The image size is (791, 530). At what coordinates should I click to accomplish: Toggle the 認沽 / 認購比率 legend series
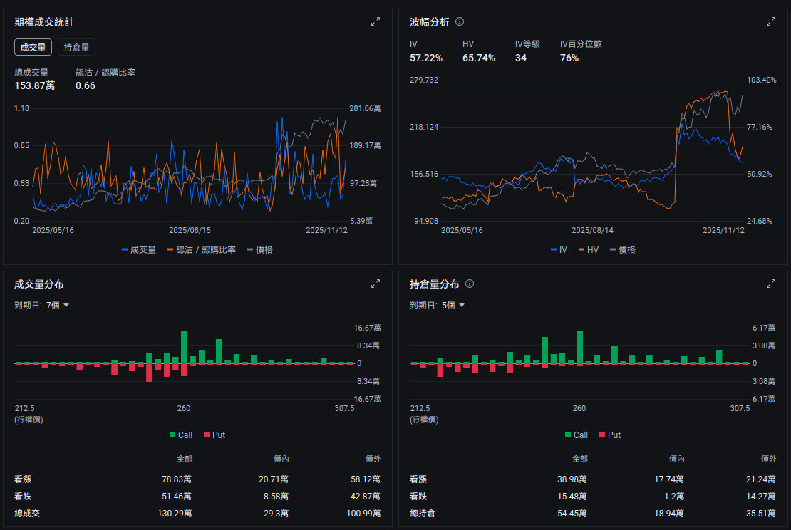[201, 249]
